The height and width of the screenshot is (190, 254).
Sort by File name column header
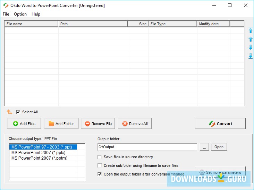tap(31, 24)
